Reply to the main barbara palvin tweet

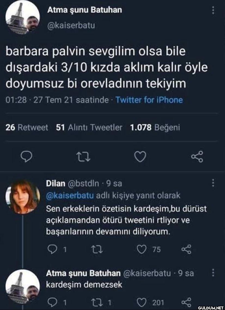pos(27,157)
